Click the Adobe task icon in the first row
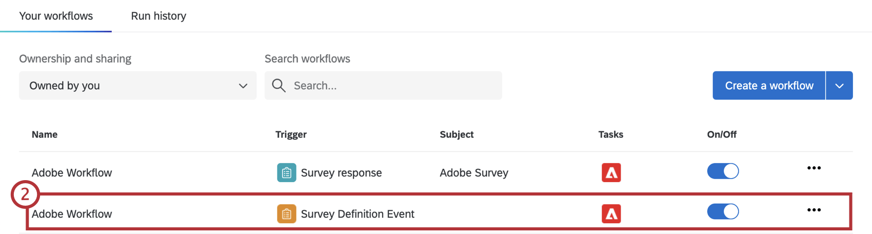 (x=611, y=173)
